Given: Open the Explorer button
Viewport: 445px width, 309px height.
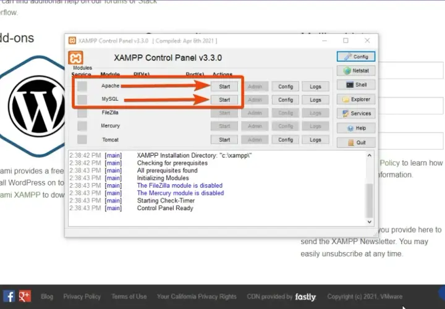Looking at the screenshot, I should 356,99.
